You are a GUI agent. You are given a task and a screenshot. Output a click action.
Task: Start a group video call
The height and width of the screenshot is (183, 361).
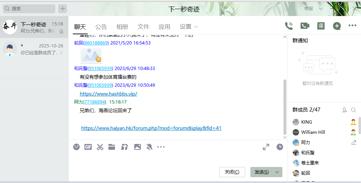tap(305, 26)
